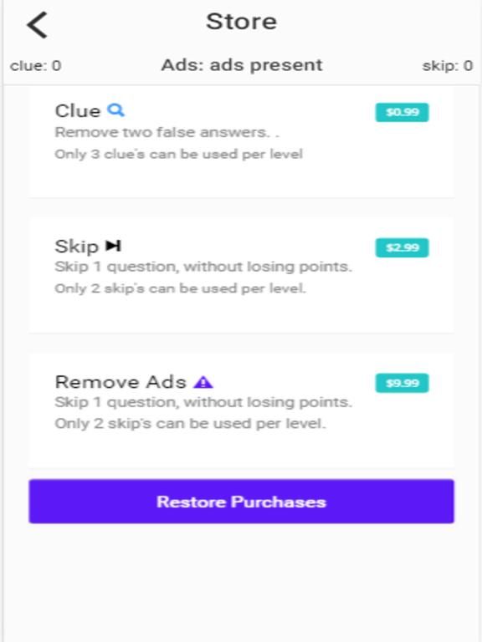Tap the Ads: ads present status
The image size is (482, 642).
[x=242, y=65]
